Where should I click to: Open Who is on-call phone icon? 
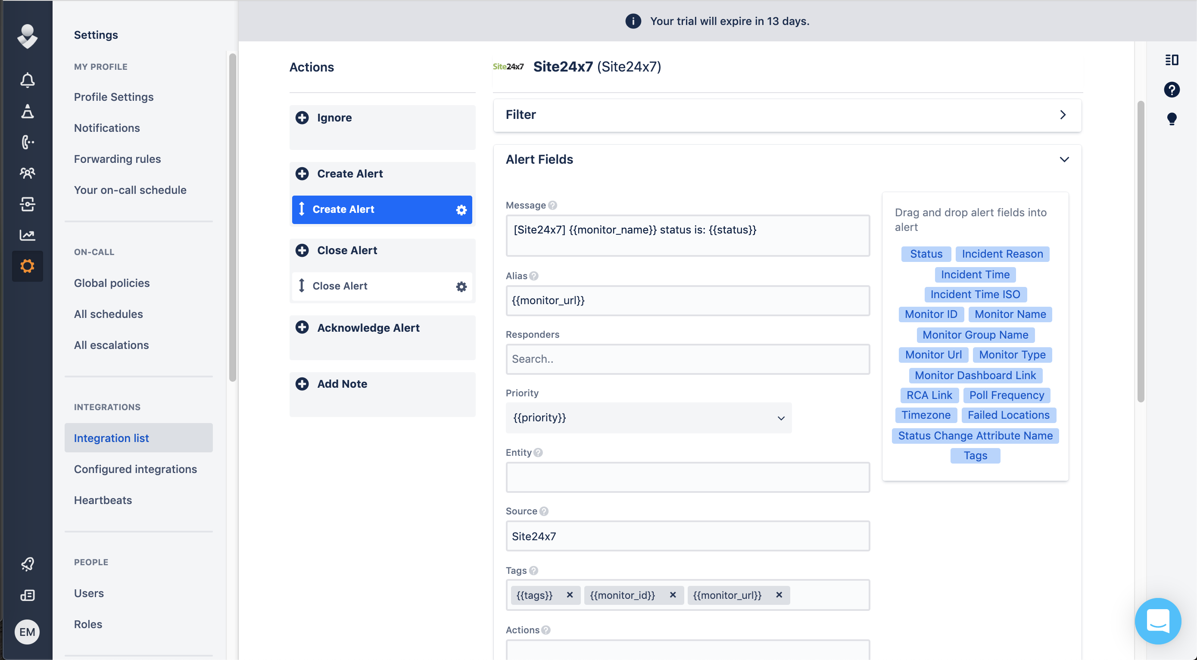28,142
